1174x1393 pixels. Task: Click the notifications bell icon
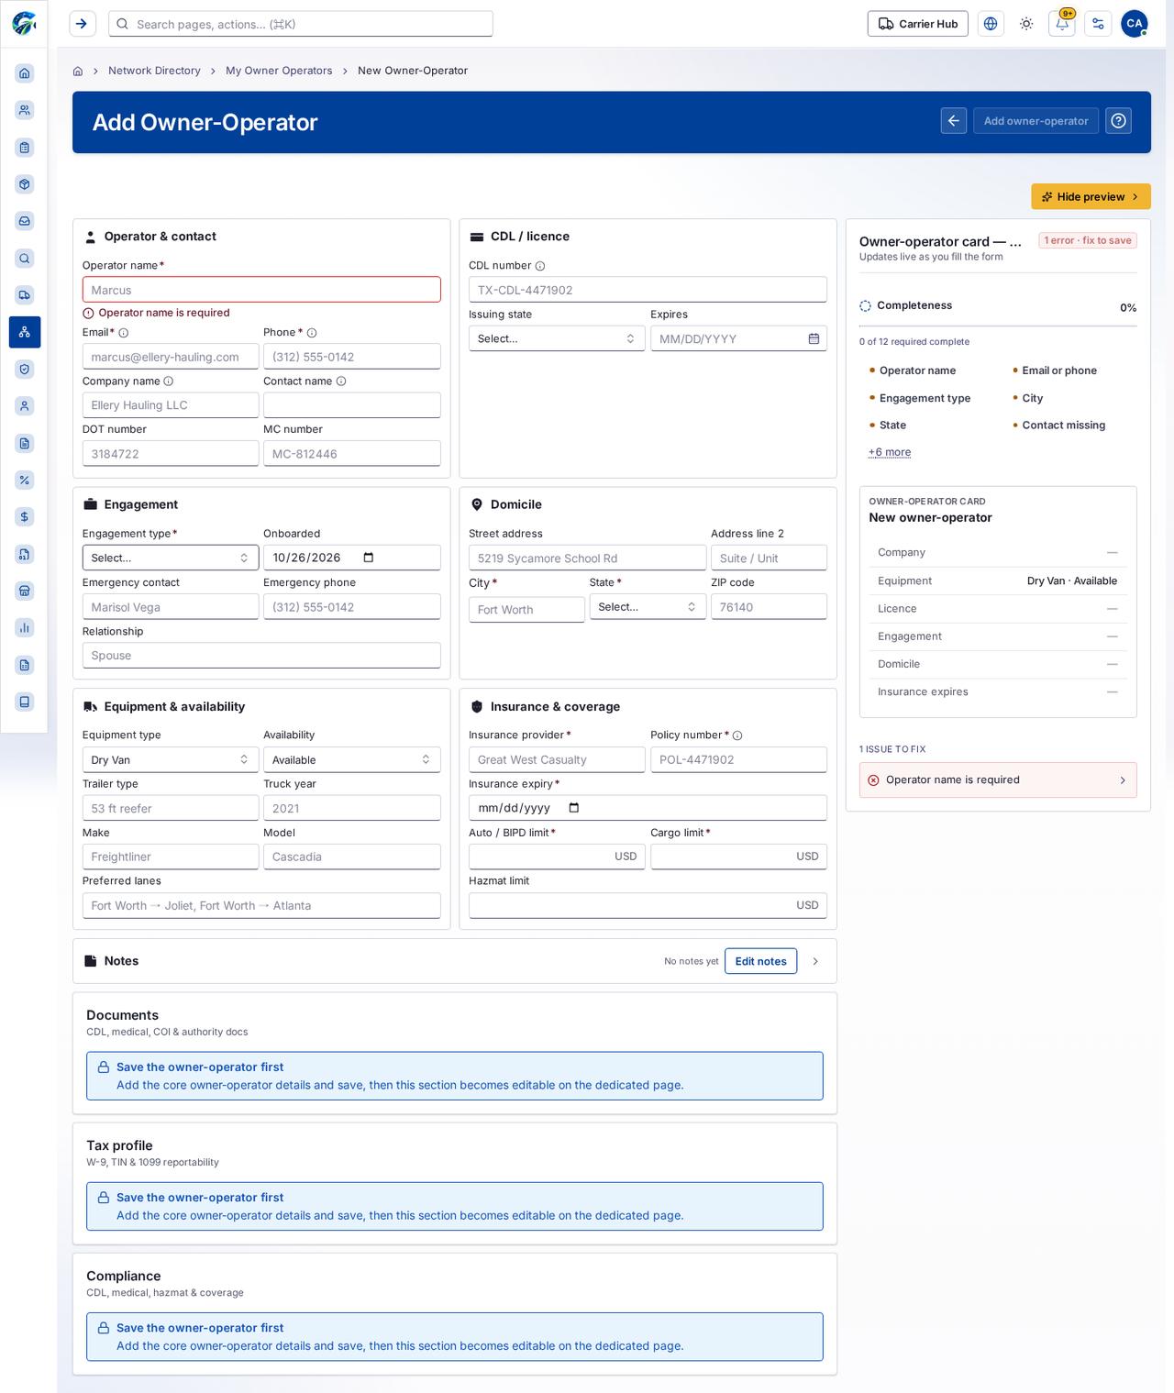[1062, 24]
